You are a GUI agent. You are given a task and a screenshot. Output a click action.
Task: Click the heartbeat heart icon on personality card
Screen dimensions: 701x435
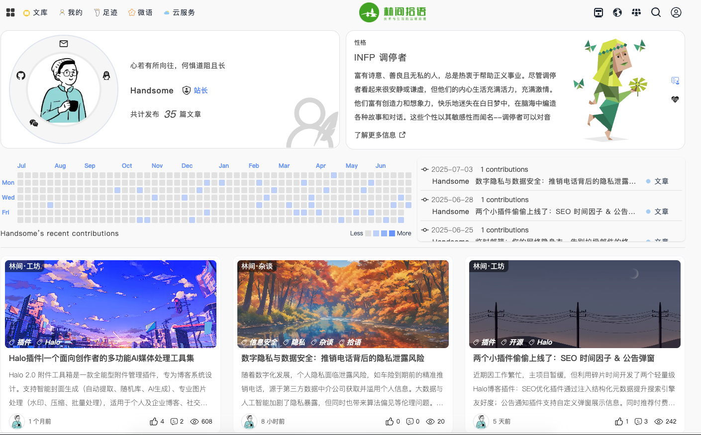(x=675, y=99)
